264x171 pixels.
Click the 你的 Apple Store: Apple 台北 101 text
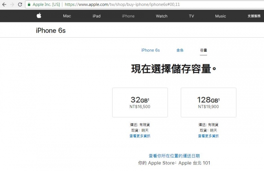pos(174,163)
